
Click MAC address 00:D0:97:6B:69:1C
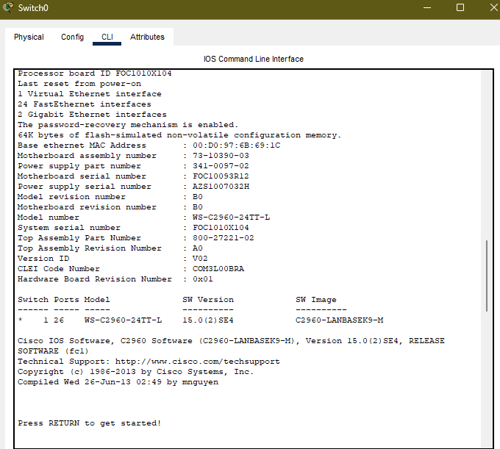236,146
